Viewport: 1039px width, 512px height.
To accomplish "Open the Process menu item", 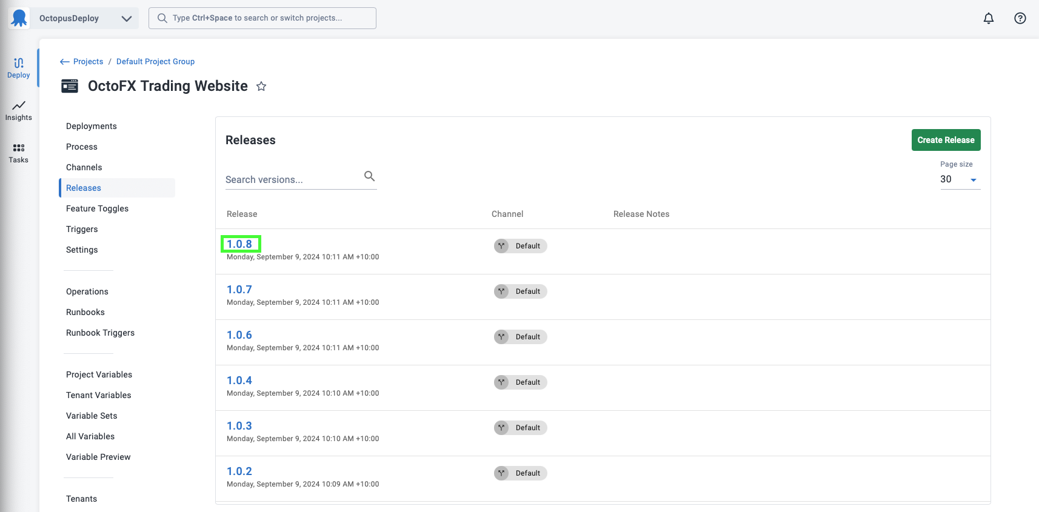I will click(82, 147).
